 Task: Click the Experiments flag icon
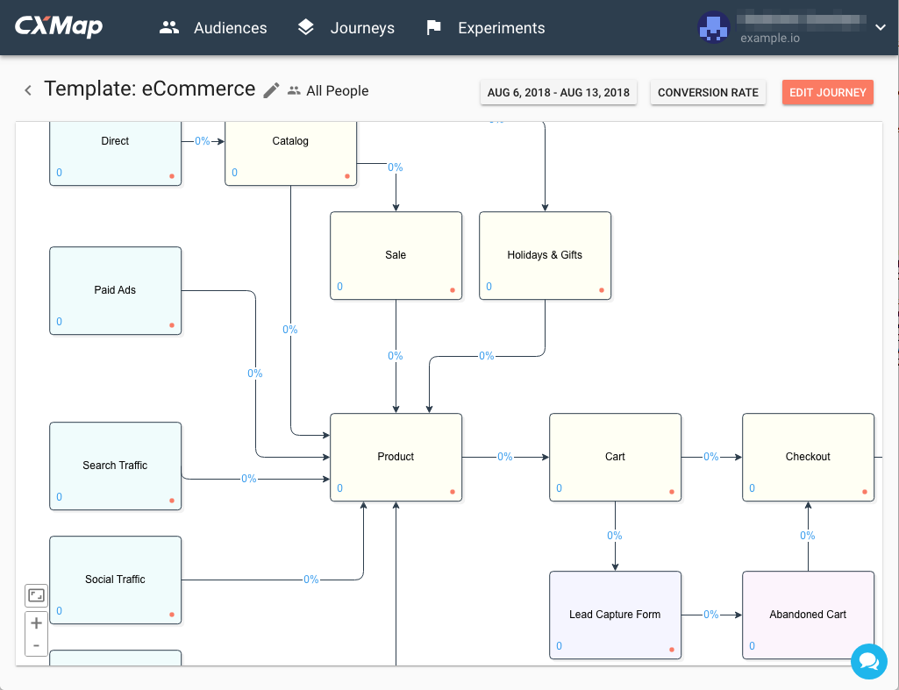434,27
